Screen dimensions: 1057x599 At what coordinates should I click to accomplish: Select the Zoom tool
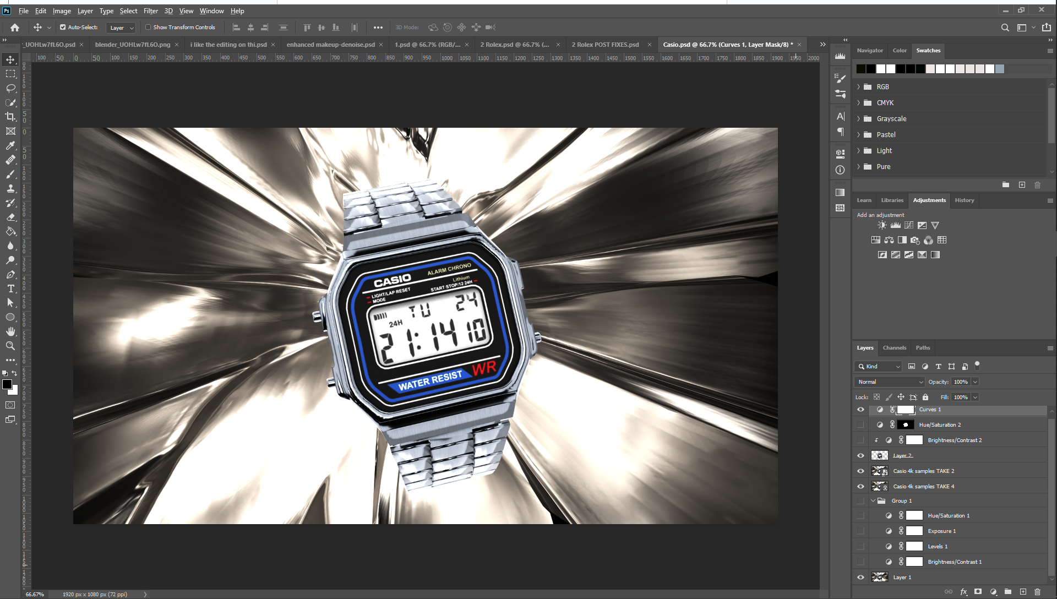(10, 346)
